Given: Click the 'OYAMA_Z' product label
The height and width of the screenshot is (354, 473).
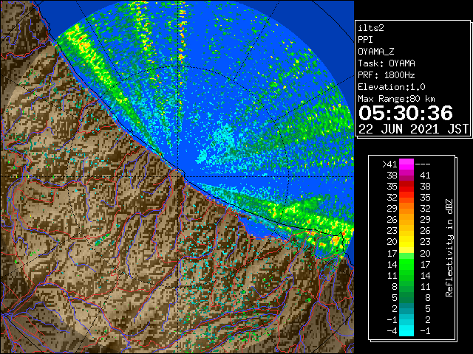Looking at the screenshot, I should point(376,52).
